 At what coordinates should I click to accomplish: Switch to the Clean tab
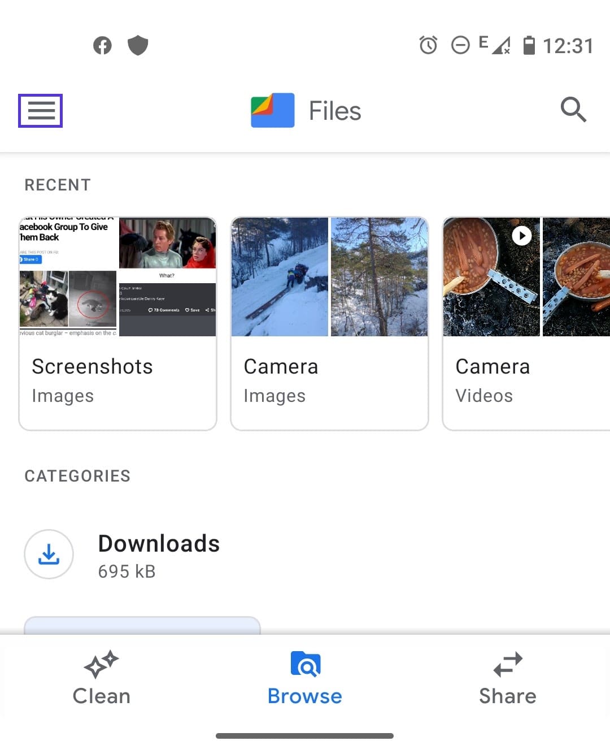(x=101, y=696)
